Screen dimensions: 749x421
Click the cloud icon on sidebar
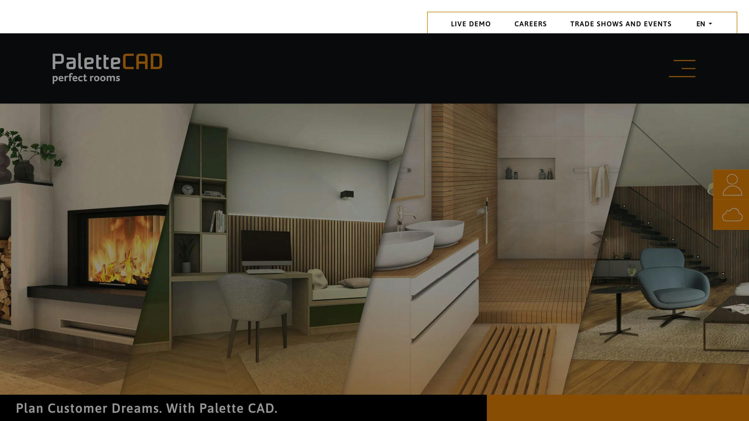732,215
